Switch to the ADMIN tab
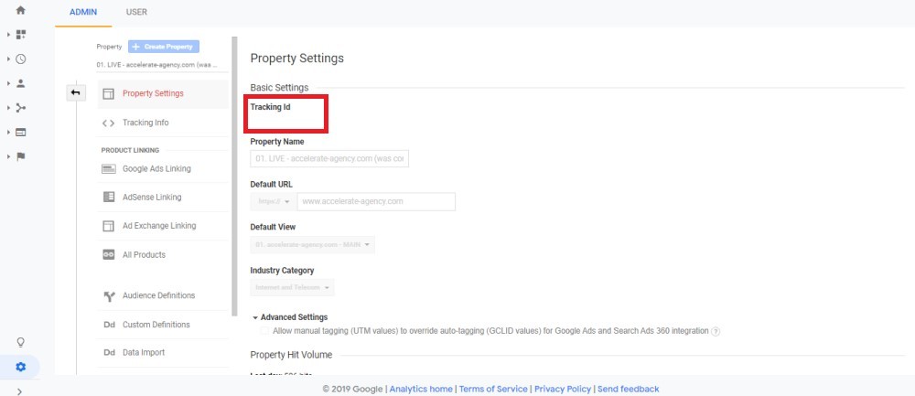Image resolution: width=915 pixels, height=396 pixels. [x=83, y=12]
